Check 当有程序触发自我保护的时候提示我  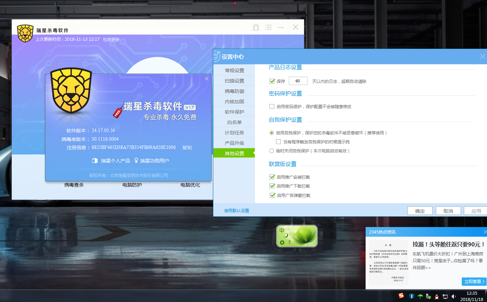click(278, 142)
